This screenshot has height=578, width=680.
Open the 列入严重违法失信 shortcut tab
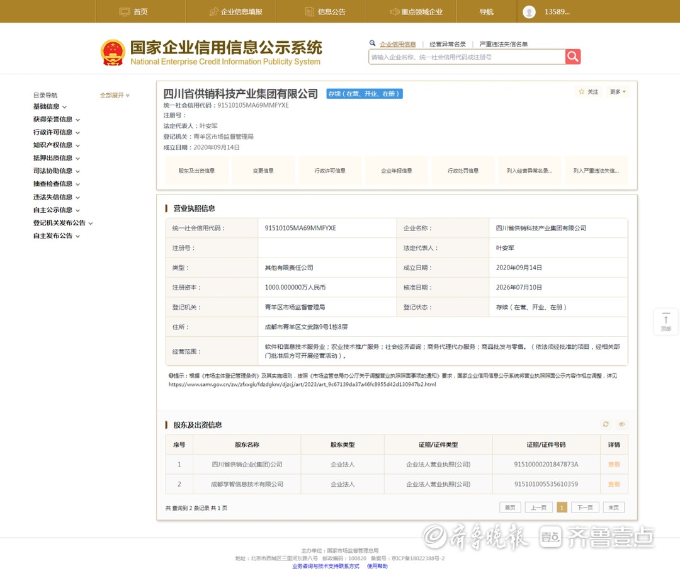[596, 171]
